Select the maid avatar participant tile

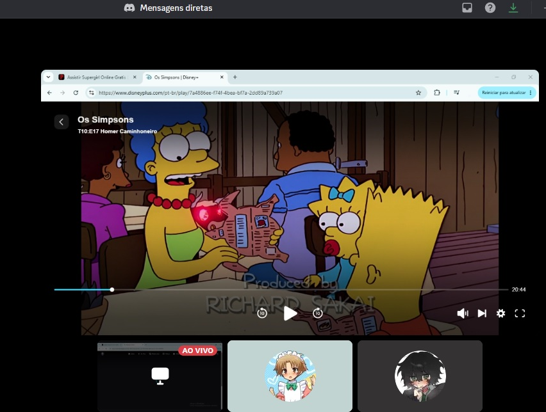tap(290, 376)
